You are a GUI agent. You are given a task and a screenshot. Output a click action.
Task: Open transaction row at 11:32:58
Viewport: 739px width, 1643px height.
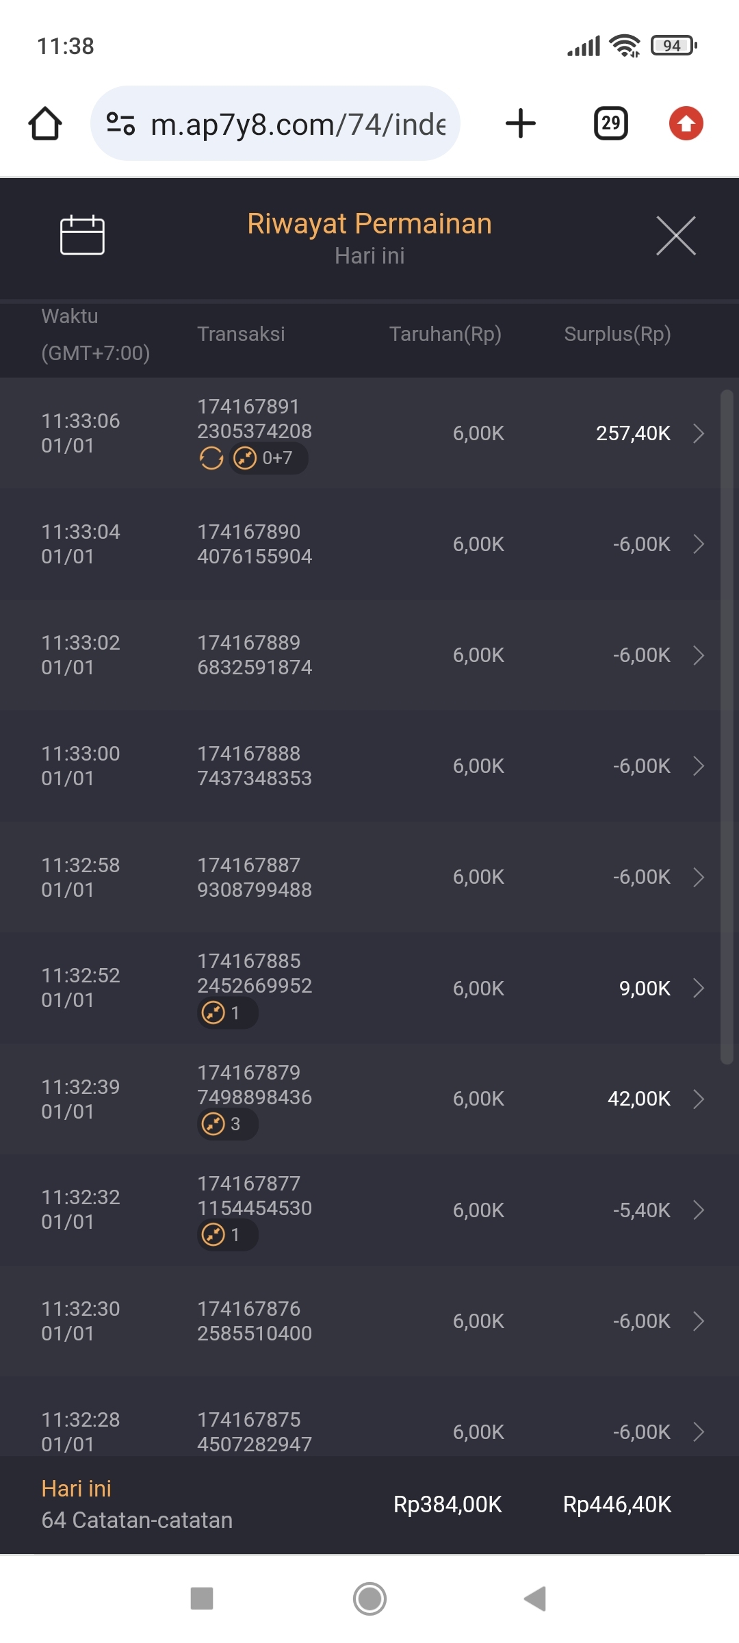(369, 877)
